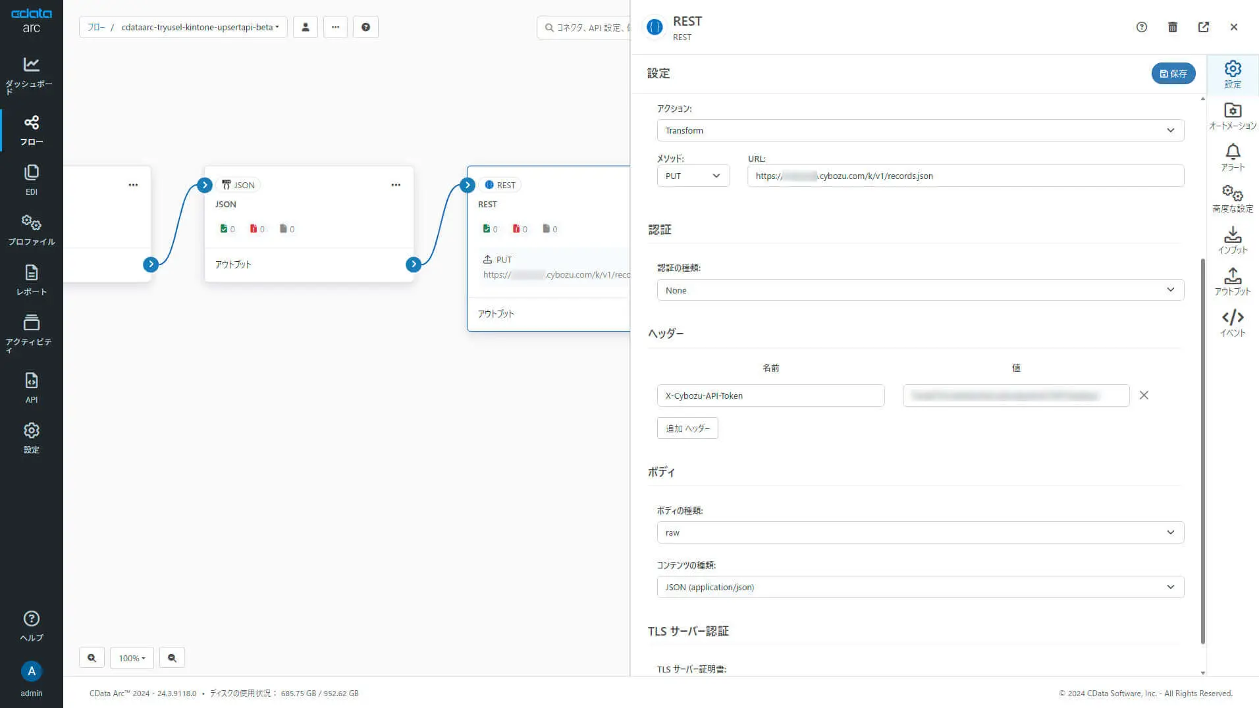Expand the content type dropdown showing JSON
This screenshot has height=708, width=1259.
tap(921, 587)
